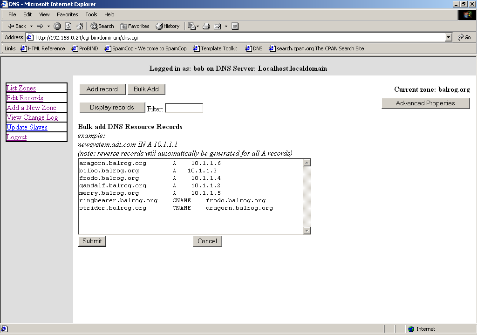Viewport: 477px width, 335px height.
Task: Open the Tools menu
Action: [x=91, y=14]
